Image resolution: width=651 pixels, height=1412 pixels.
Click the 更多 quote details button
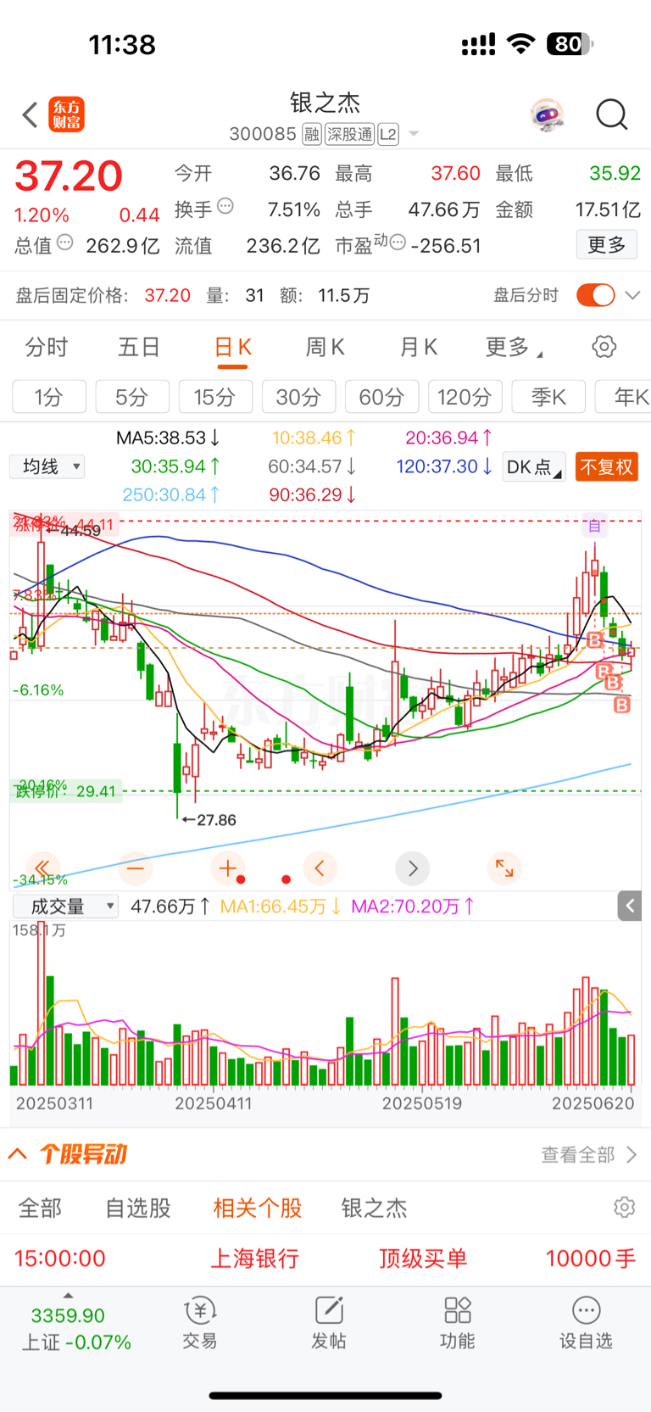(607, 245)
